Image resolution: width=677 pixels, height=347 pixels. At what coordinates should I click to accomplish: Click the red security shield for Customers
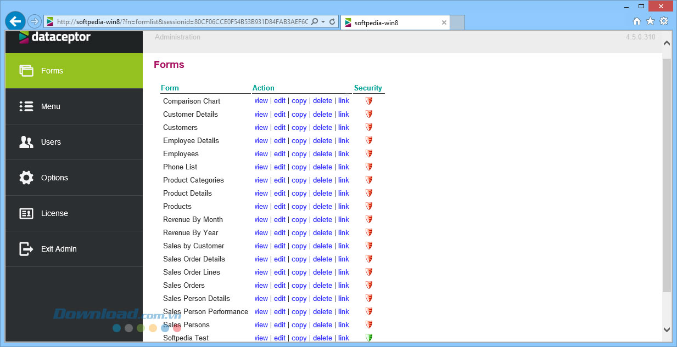coord(369,127)
